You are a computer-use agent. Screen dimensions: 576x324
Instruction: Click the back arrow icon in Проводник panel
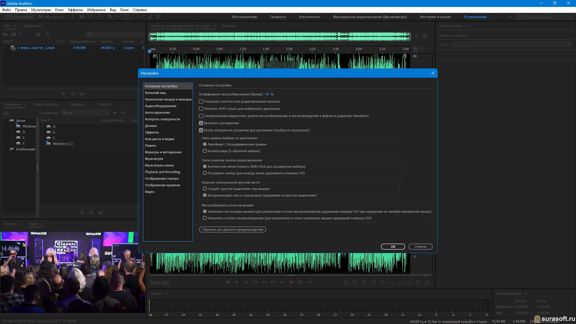click(115, 113)
